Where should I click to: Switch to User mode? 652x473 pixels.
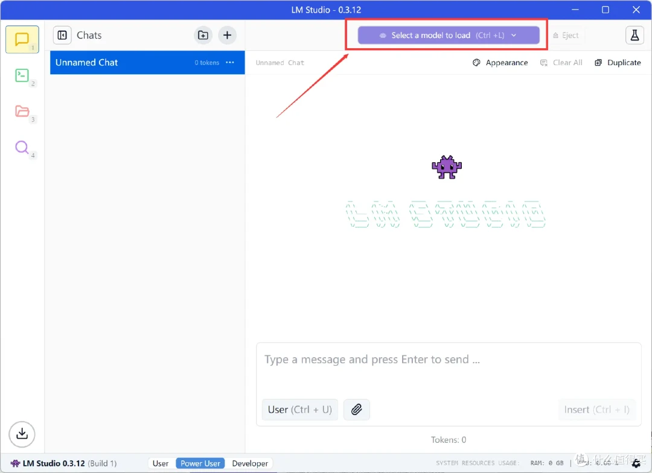click(161, 463)
